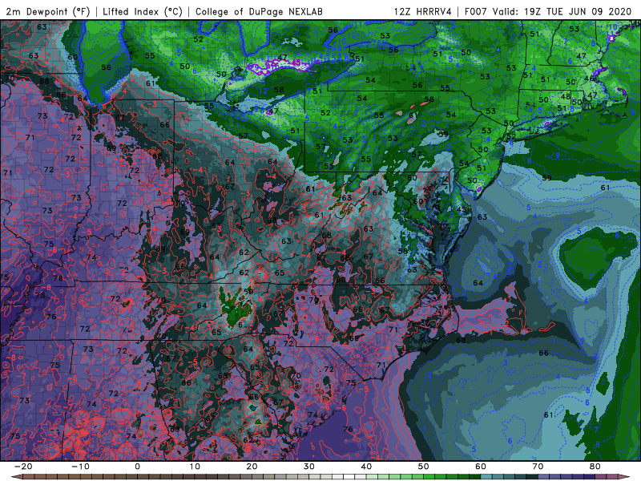
Task: Click the '60' label on the color scale
Action: (x=481, y=467)
